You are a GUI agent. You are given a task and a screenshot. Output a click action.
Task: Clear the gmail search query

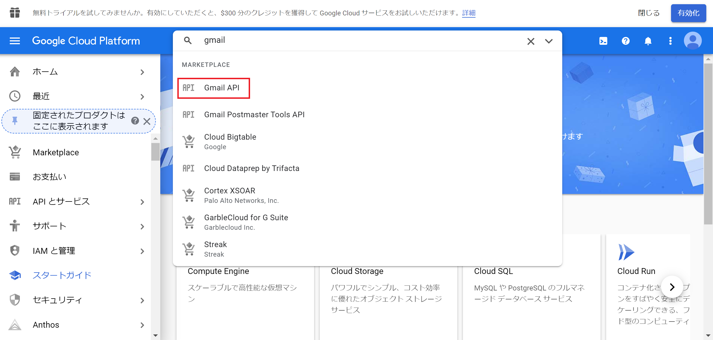[531, 41]
